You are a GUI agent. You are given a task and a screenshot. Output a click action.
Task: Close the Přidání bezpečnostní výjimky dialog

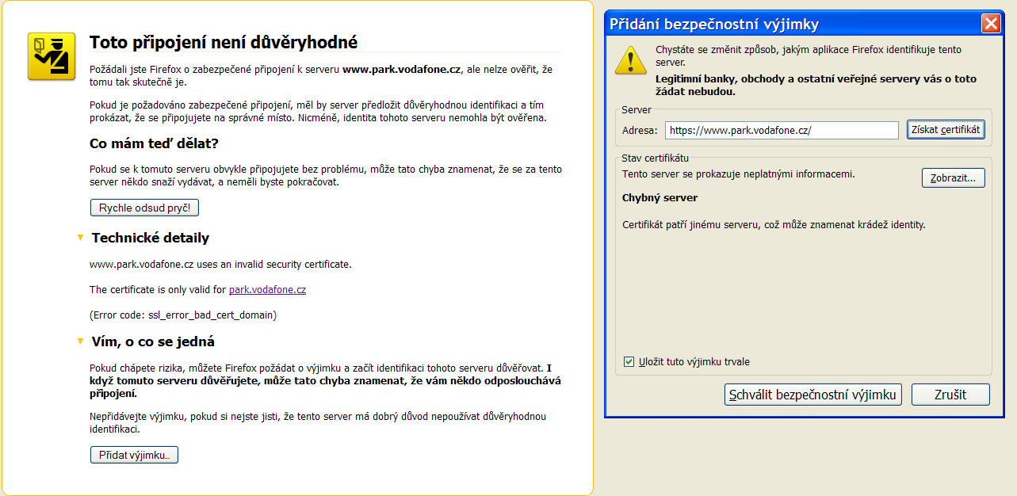pos(990,24)
